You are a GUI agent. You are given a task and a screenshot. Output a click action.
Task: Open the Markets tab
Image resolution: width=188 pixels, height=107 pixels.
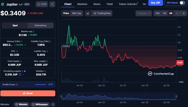click(x=82, y=4)
